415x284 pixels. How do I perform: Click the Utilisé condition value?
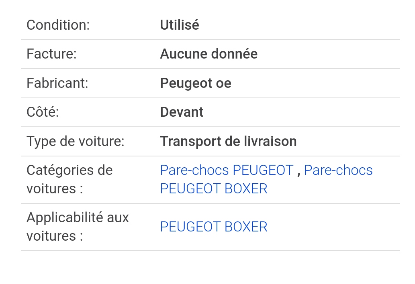point(180,25)
